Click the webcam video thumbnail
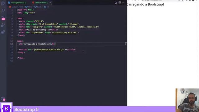This screenshot has height=112, width=199. tap(187, 100)
